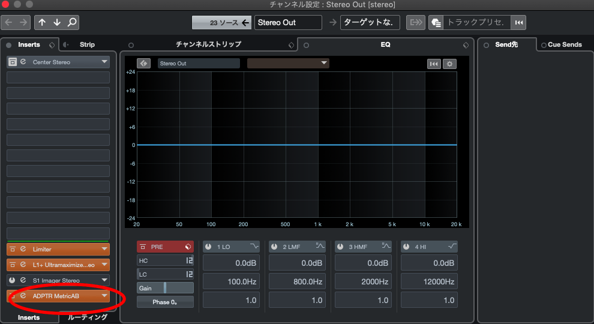
Task: Open L1+ Ultramaximizer editor e icon
Action: pos(23,265)
